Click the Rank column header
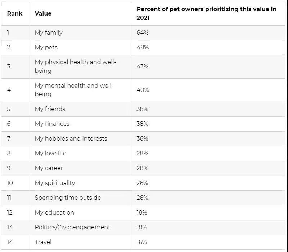288x252 pixels. point(14,13)
